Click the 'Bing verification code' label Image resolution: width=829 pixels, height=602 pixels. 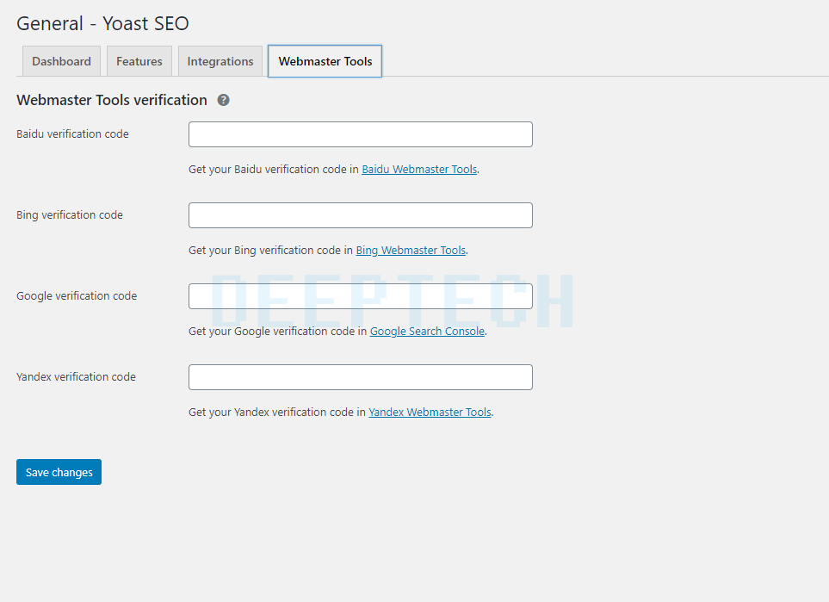coord(69,215)
